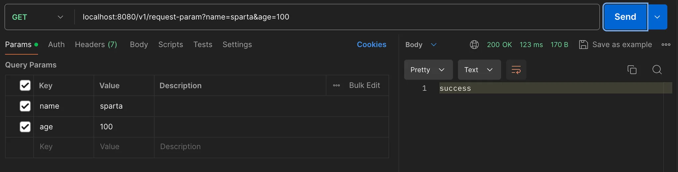Uncheck the age parameter checkbox
The width and height of the screenshot is (678, 172).
point(25,127)
